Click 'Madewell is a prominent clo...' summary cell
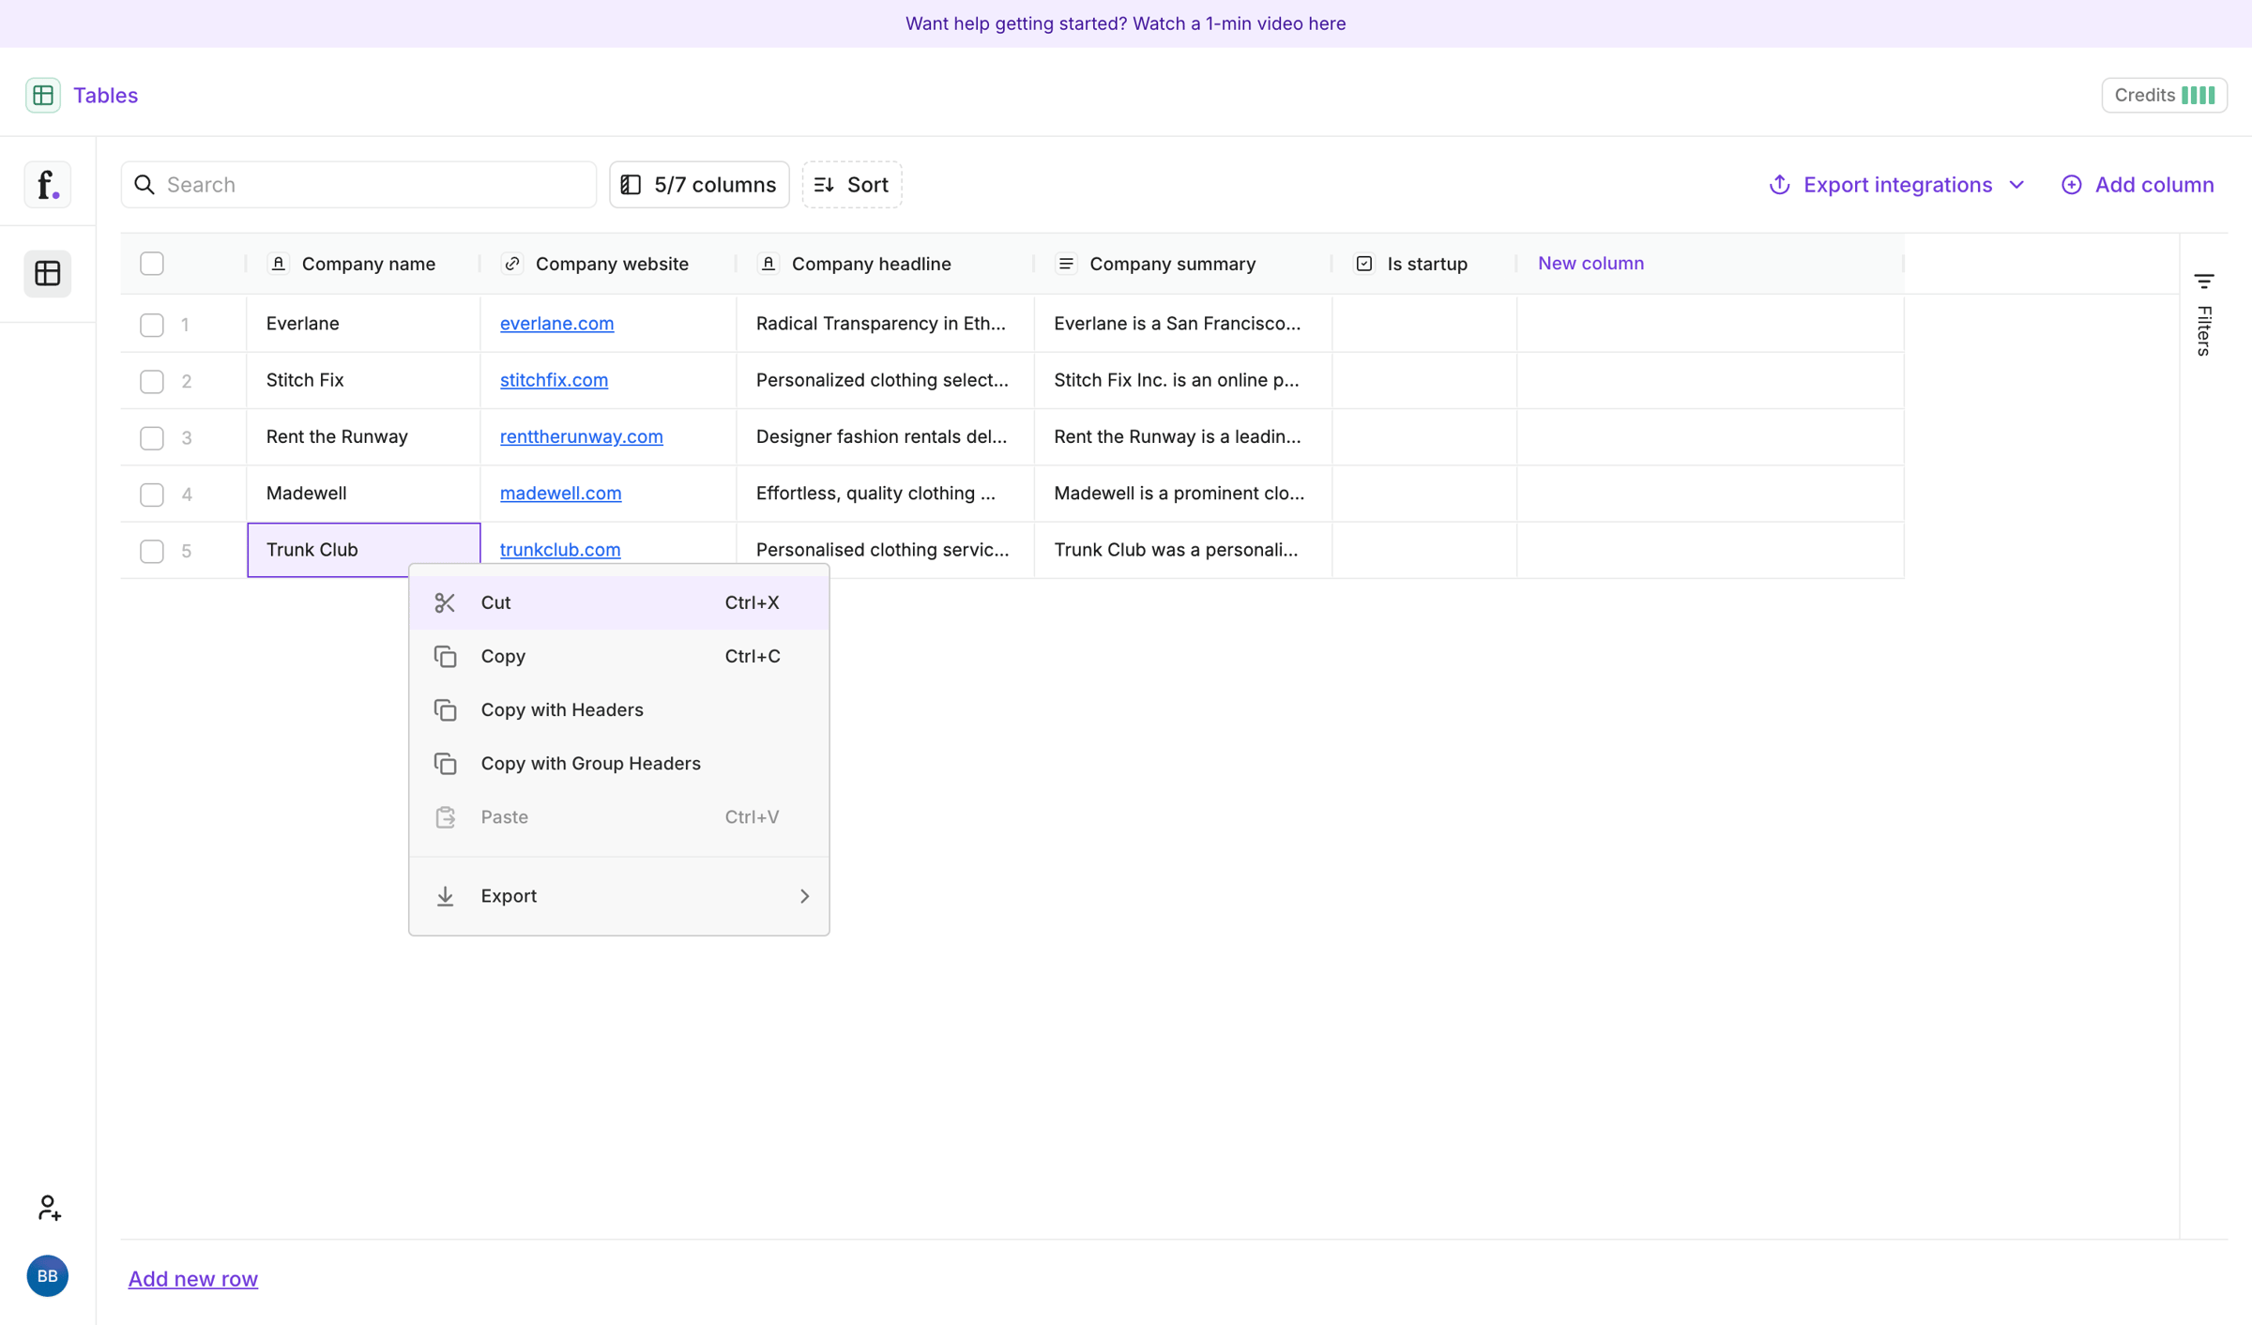 point(1183,494)
